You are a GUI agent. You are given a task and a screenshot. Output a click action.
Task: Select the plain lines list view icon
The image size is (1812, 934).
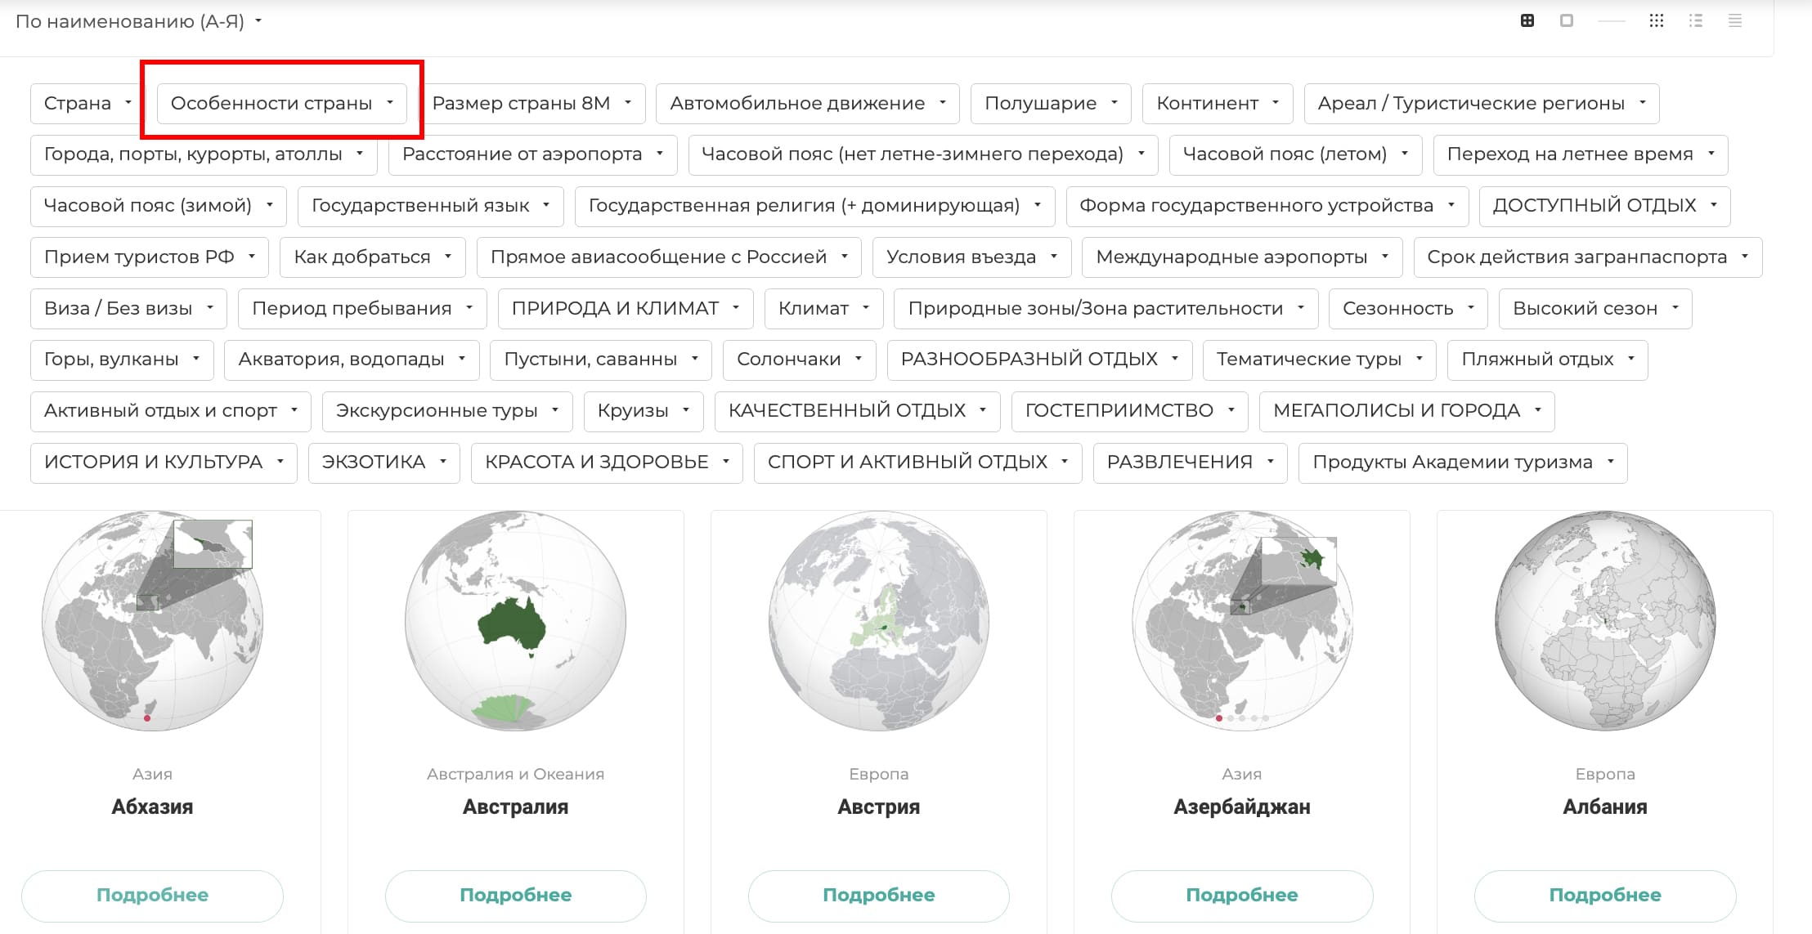pos(1734,21)
